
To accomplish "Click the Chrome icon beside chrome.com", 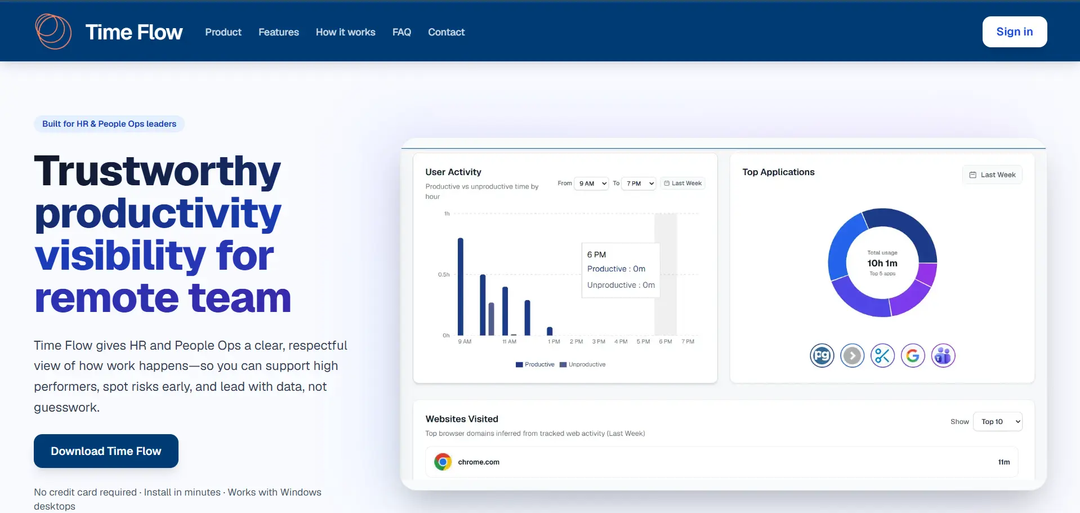I will click(443, 462).
